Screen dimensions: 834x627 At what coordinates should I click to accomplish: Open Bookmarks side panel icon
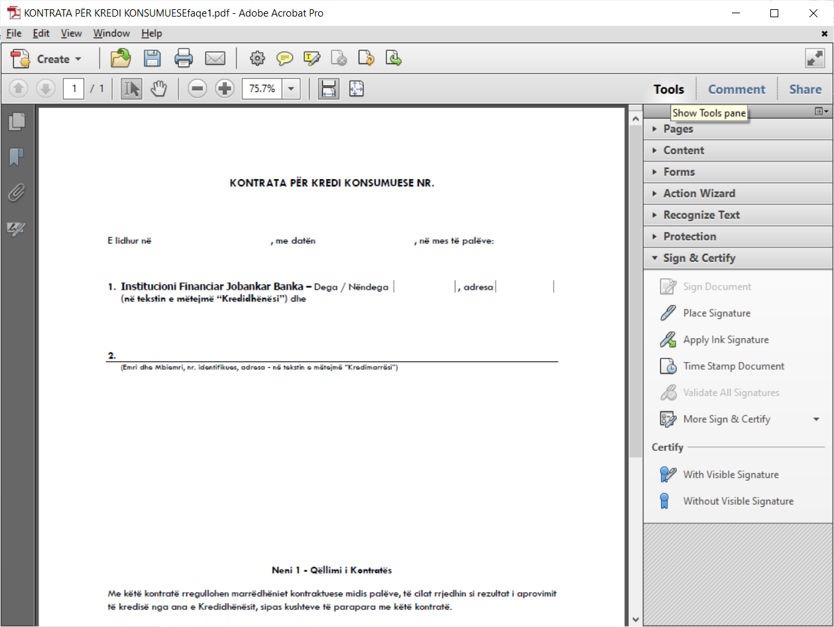pos(17,157)
